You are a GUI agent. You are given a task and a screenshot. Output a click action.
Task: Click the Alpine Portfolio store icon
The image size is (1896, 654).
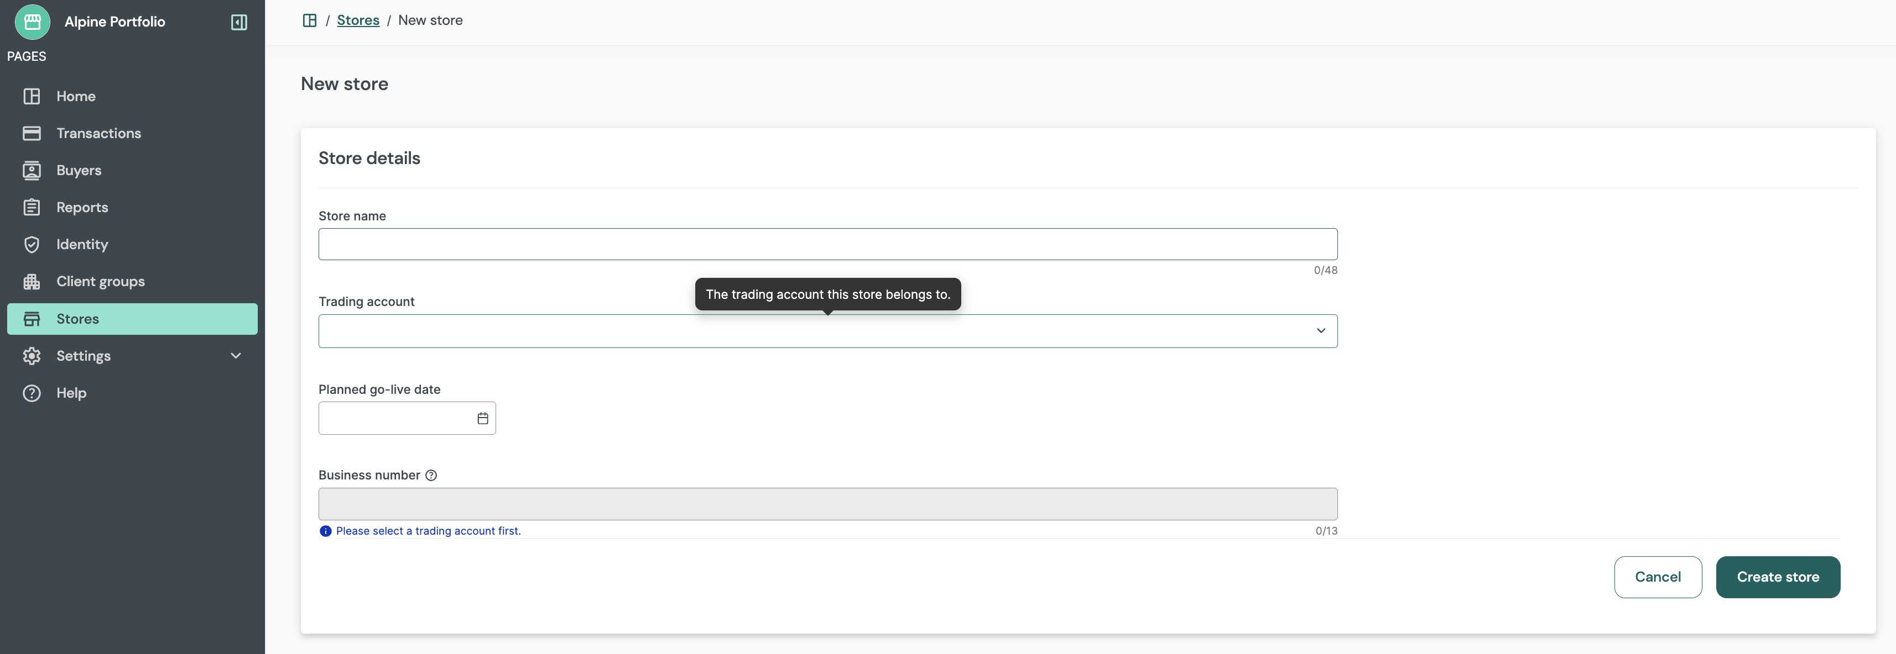click(33, 22)
